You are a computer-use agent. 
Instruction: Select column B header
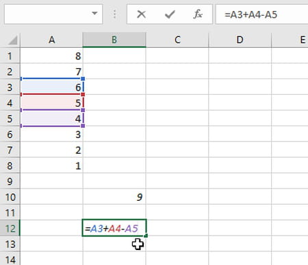click(114, 40)
